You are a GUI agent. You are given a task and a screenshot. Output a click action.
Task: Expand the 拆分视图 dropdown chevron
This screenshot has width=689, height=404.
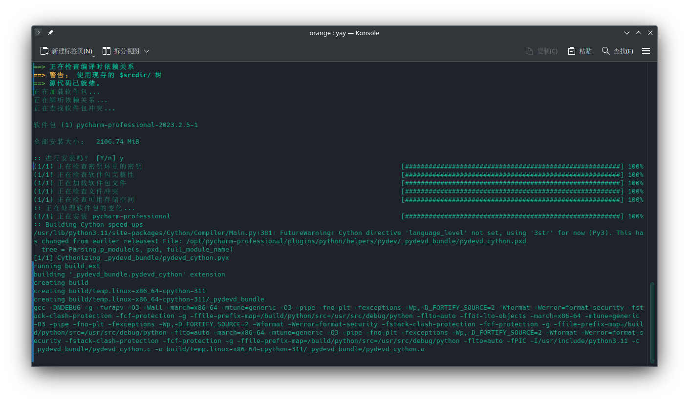(x=147, y=51)
